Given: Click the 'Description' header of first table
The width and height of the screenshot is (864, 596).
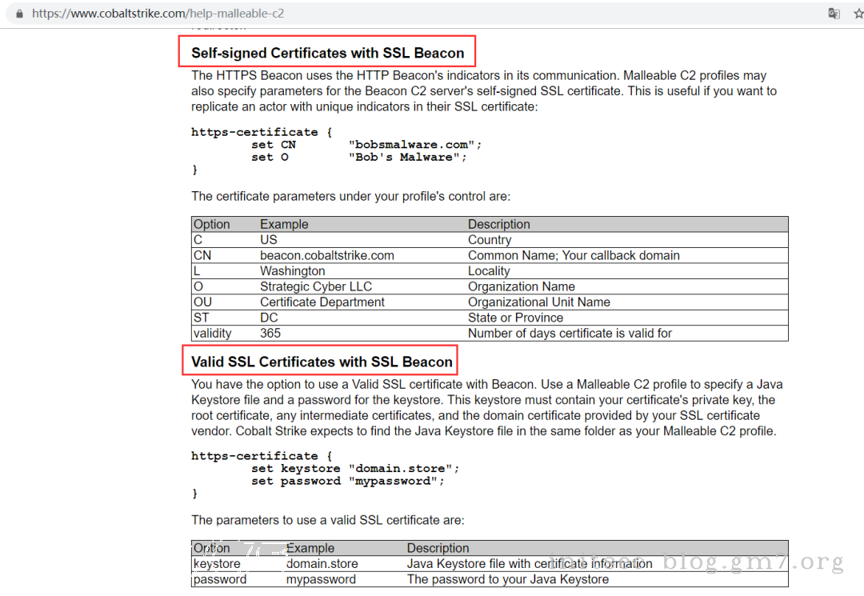Looking at the screenshot, I should 498,224.
